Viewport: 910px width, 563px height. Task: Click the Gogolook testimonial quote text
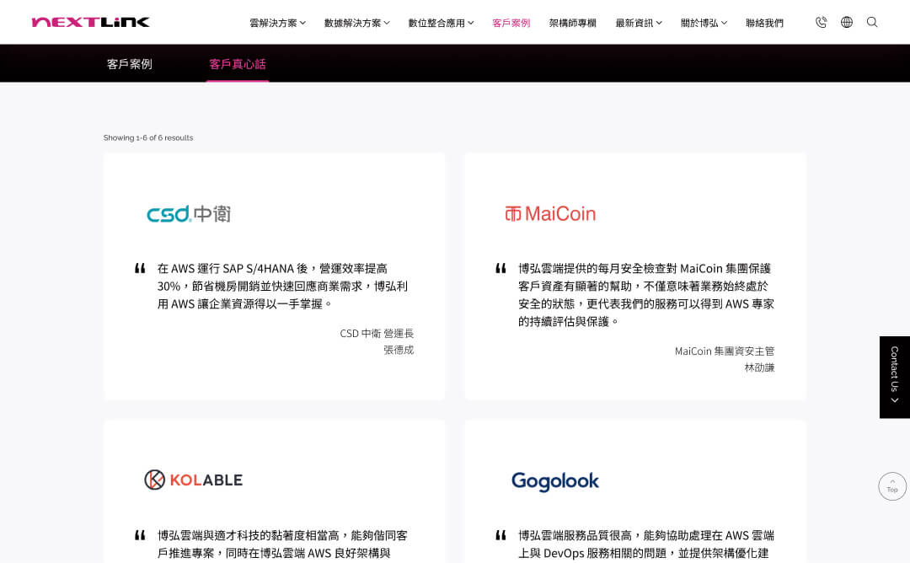[646, 544]
